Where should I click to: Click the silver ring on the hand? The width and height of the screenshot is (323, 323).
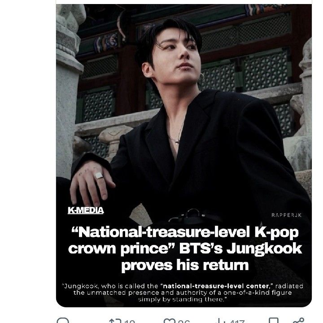pos(100,176)
